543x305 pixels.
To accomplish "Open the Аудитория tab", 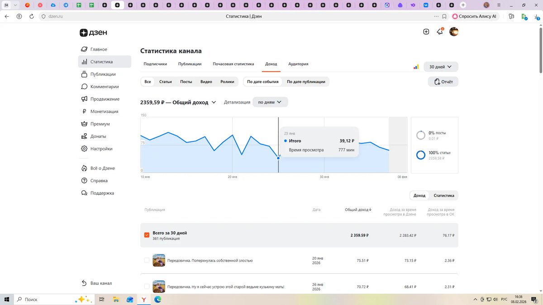I will pyautogui.click(x=298, y=64).
